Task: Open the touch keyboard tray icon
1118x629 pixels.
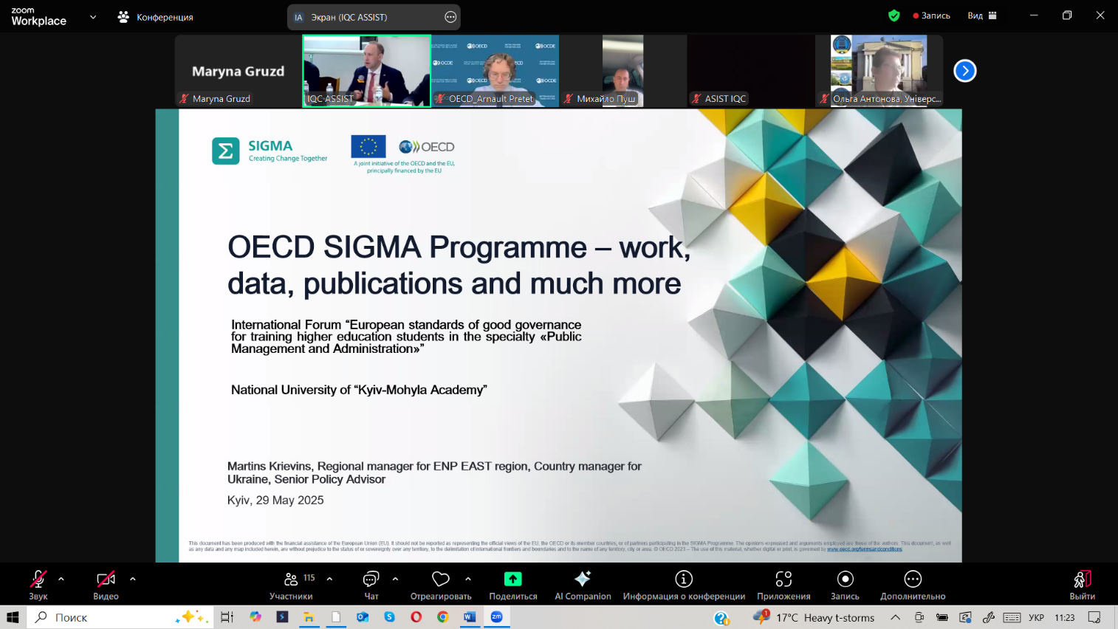Action: (x=1012, y=617)
